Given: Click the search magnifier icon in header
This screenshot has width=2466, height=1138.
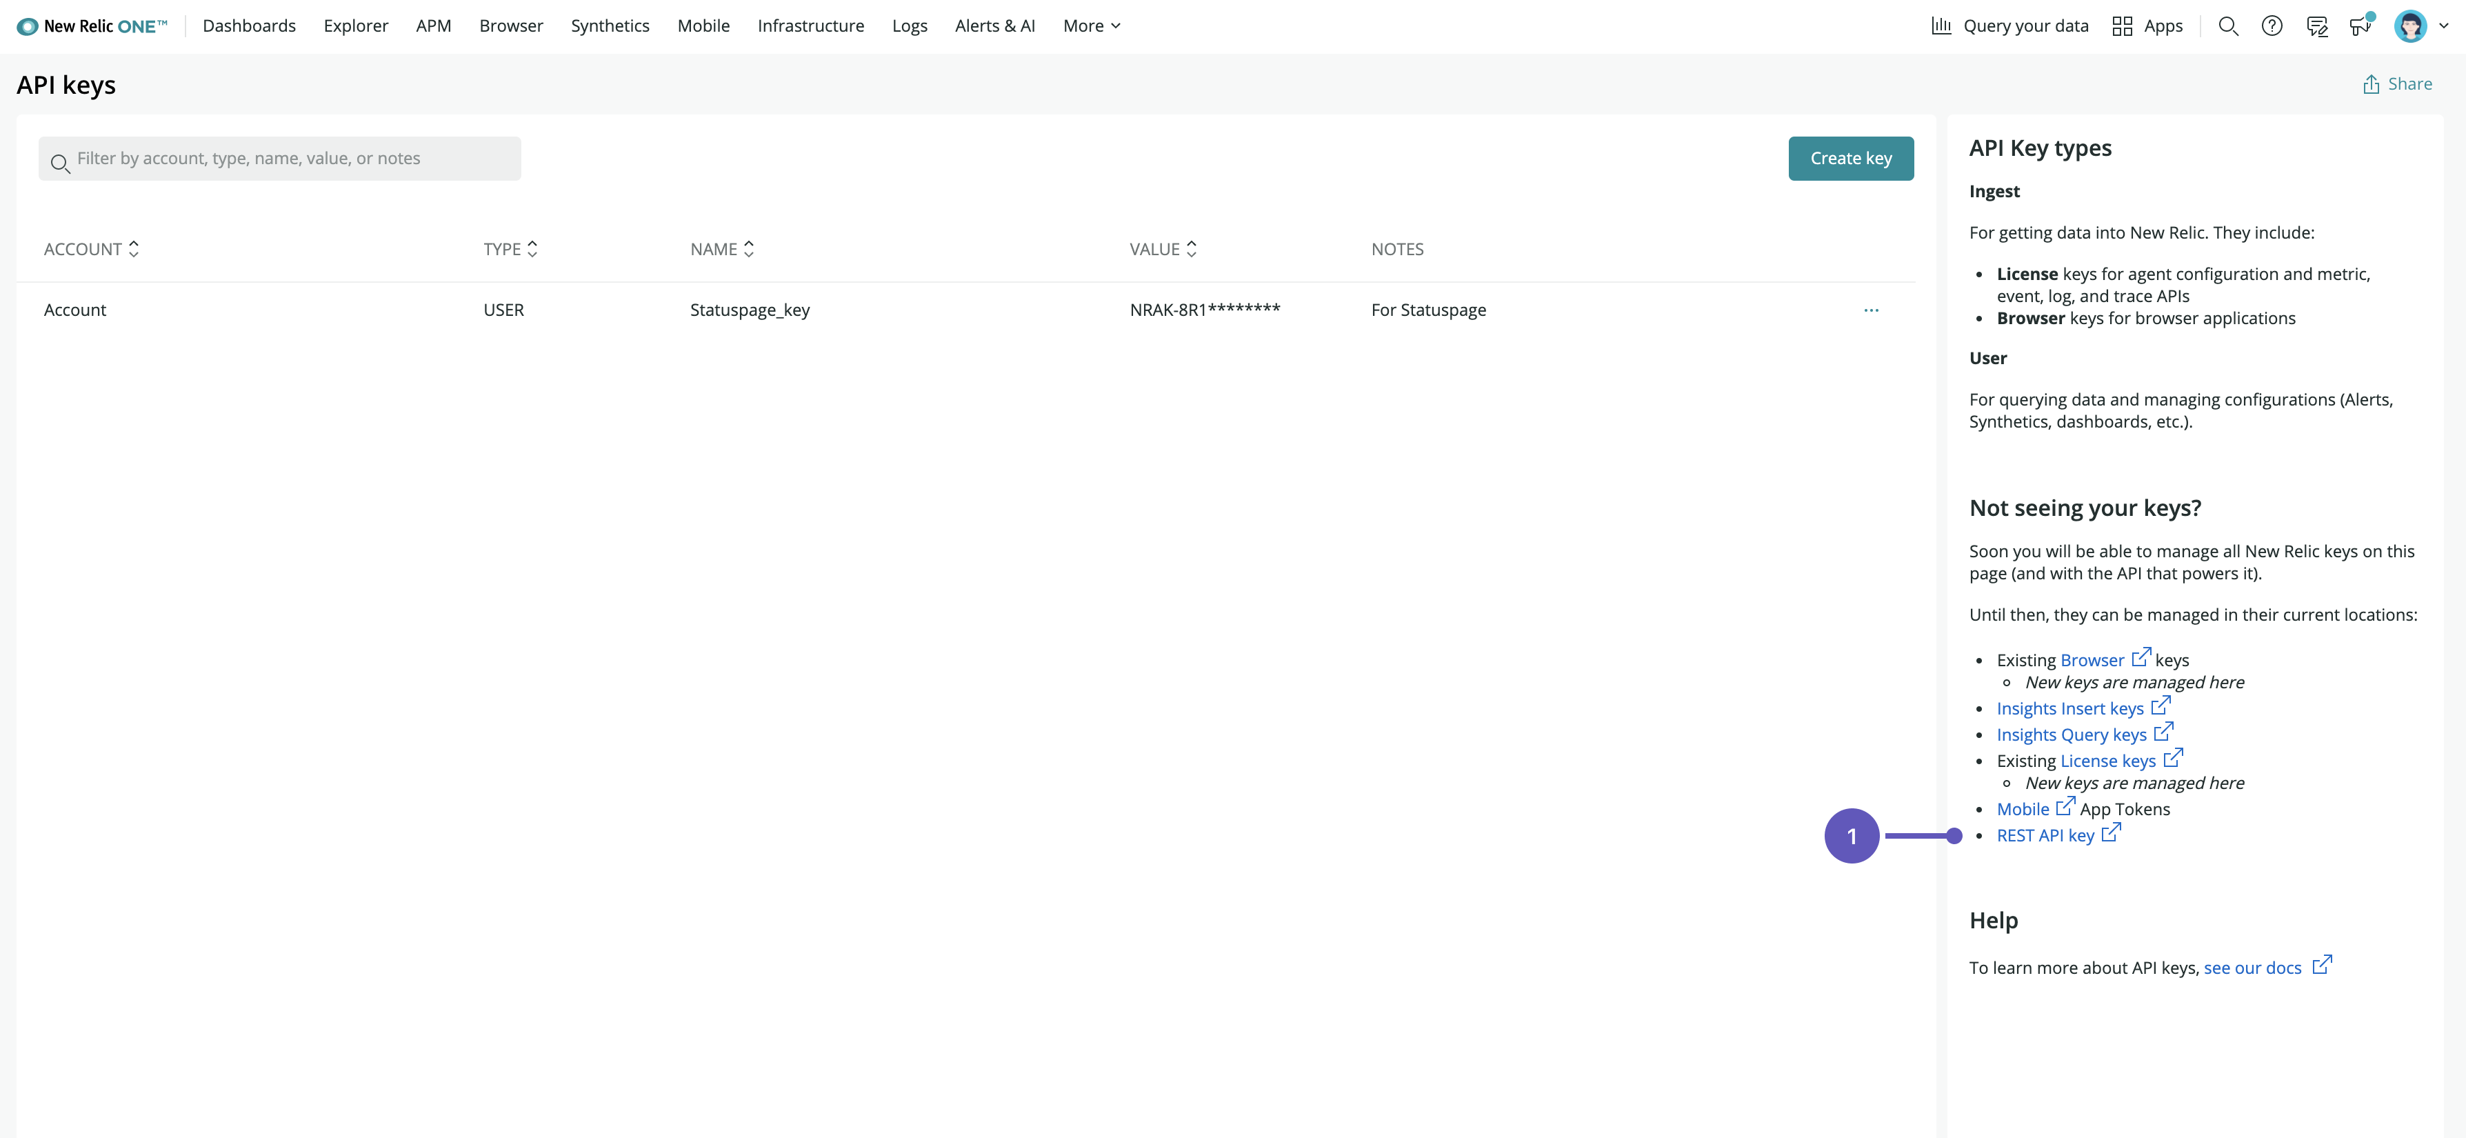Looking at the screenshot, I should click(2227, 26).
